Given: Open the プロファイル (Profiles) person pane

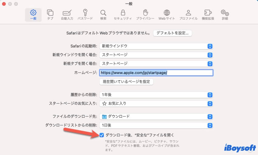Looking at the screenshot, I should (188, 15).
